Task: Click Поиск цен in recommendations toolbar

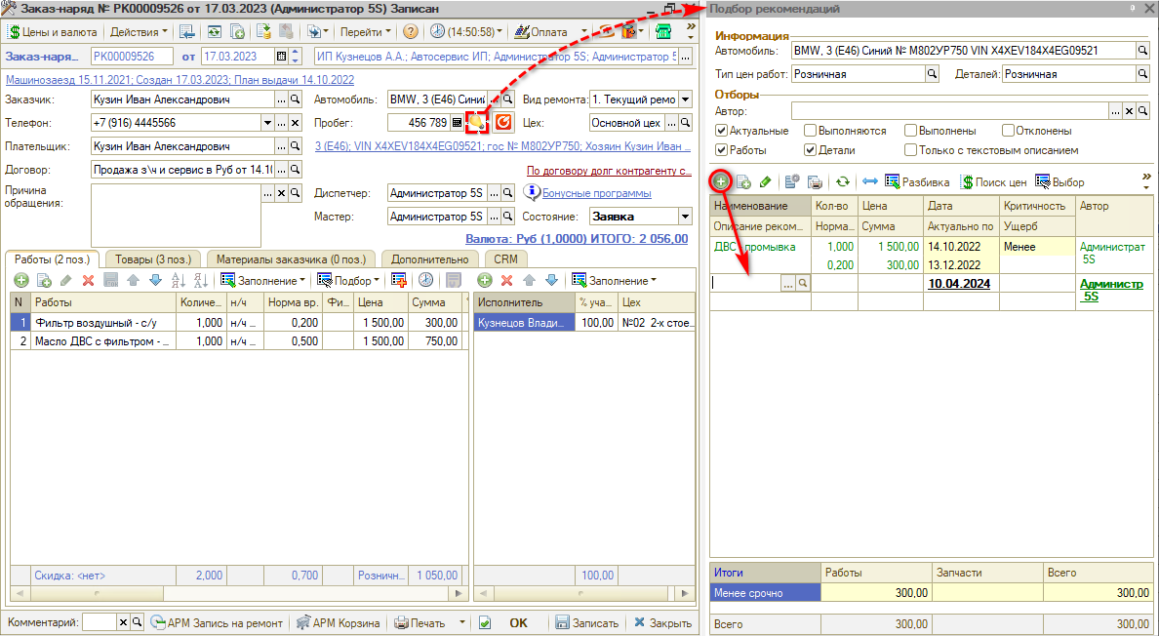Action: 993,181
